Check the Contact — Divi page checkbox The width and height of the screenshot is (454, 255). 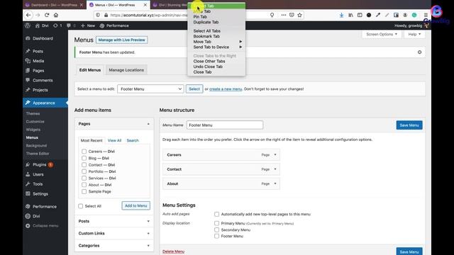click(x=84, y=165)
